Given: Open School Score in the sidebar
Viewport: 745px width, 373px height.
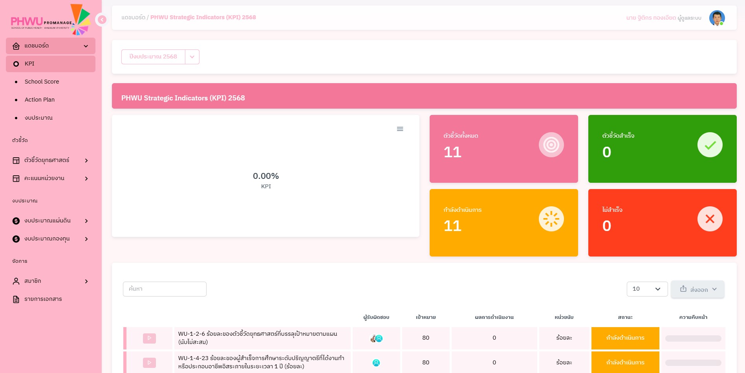Looking at the screenshot, I should click(x=42, y=82).
